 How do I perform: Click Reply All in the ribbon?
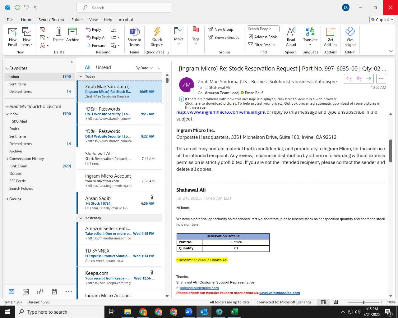coord(96,37)
